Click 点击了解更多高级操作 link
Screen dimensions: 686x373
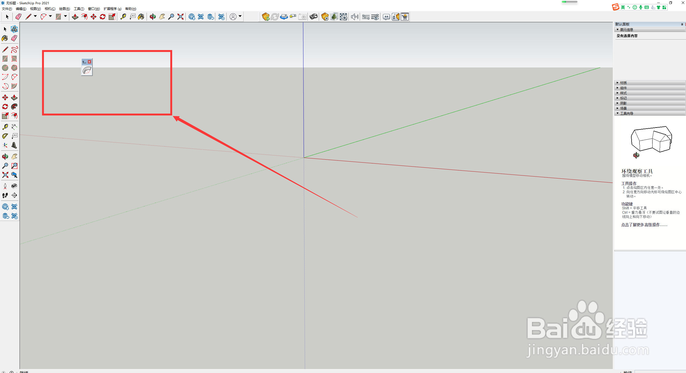click(644, 225)
